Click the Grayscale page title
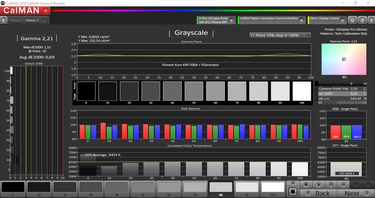Screen dimensions: 375x198 tap(191, 33)
